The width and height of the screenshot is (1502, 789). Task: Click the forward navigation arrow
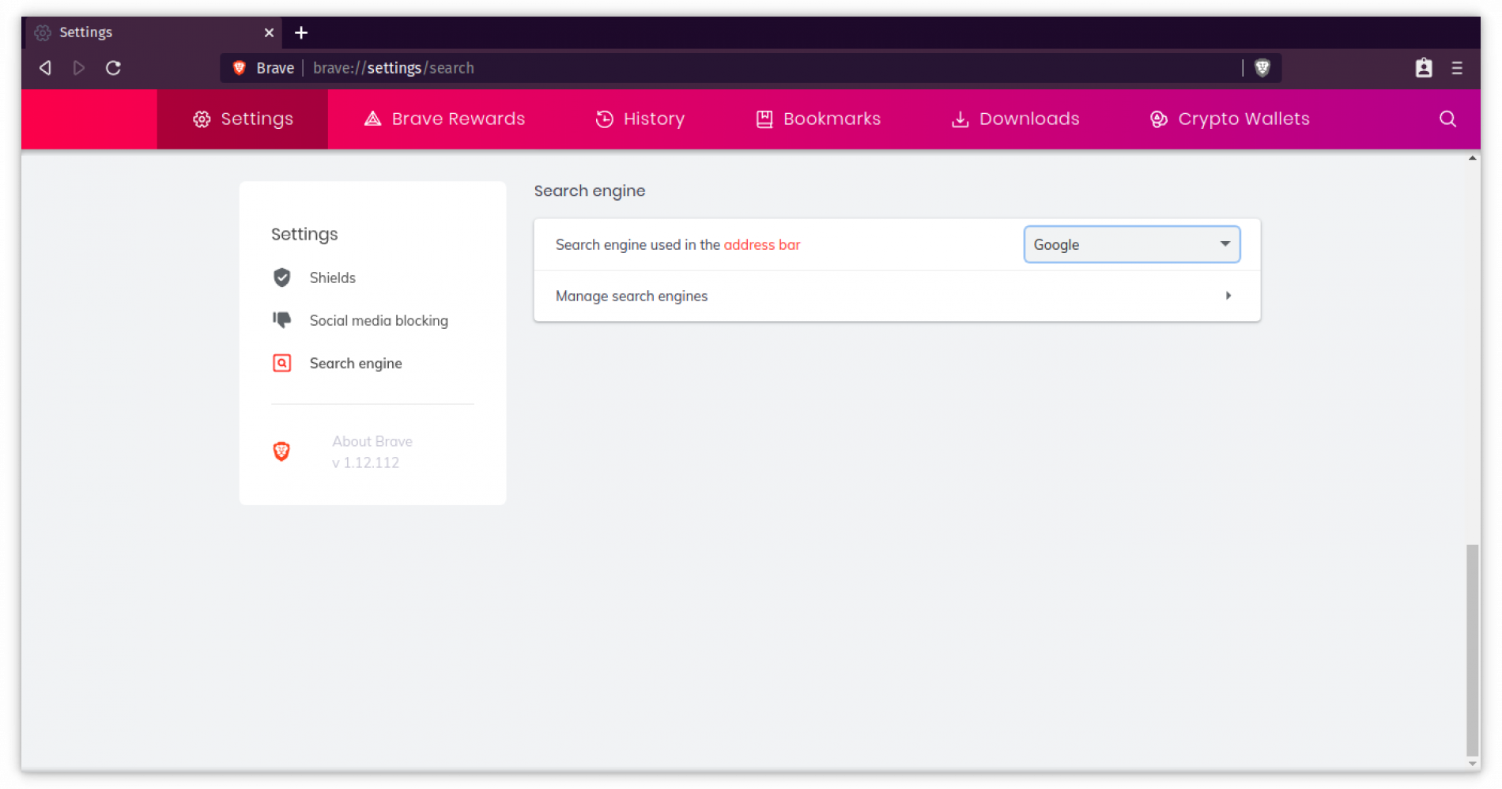pos(79,68)
